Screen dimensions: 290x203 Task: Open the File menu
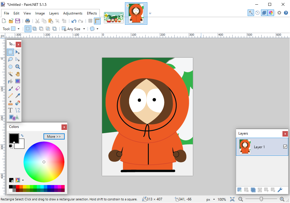[x=6, y=13]
